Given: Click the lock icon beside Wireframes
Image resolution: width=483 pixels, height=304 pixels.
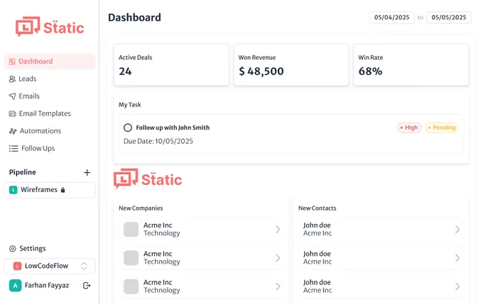Looking at the screenshot, I should pos(63,190).
